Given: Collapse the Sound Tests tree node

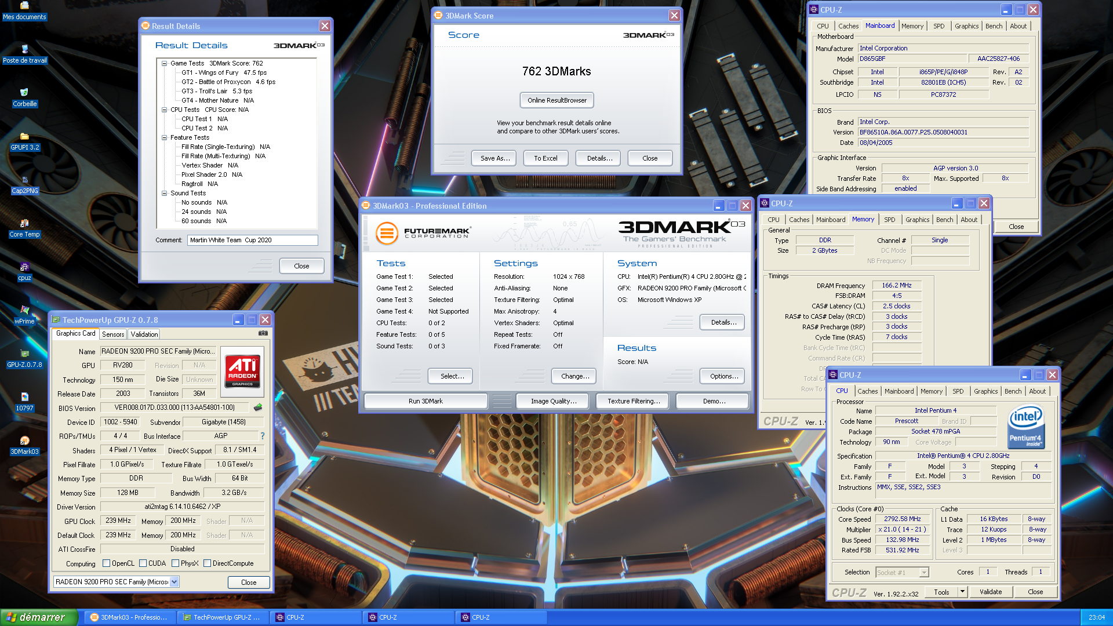Looking at the screenshot, I should click(164, 193).
